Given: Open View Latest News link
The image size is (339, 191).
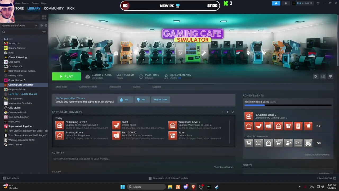Looking at the screenshot, I should click(x=224, y=167).
